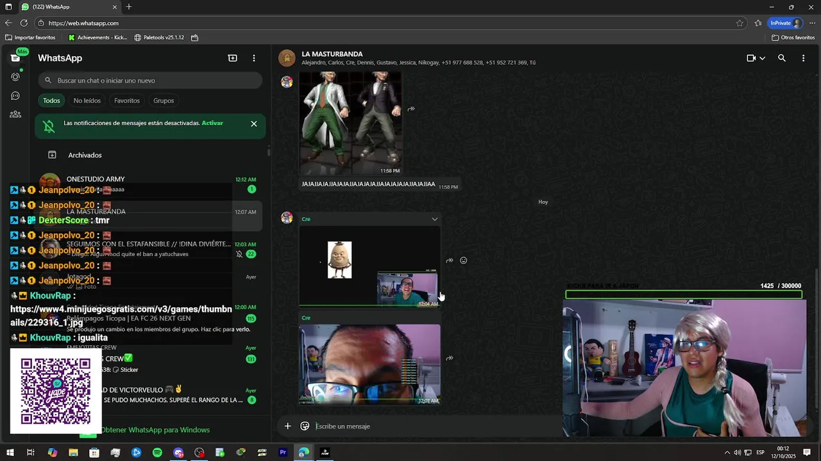
Task: Select the Todos filter tab
Action: pos(51,101)
